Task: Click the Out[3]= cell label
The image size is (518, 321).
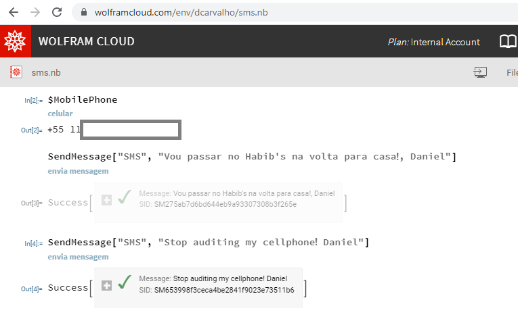Action: pos(32,203)
